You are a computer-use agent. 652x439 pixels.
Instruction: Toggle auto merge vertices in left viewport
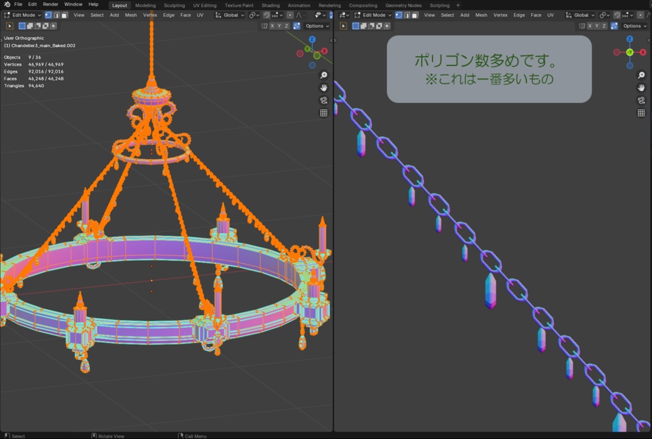tap(297, 25)
